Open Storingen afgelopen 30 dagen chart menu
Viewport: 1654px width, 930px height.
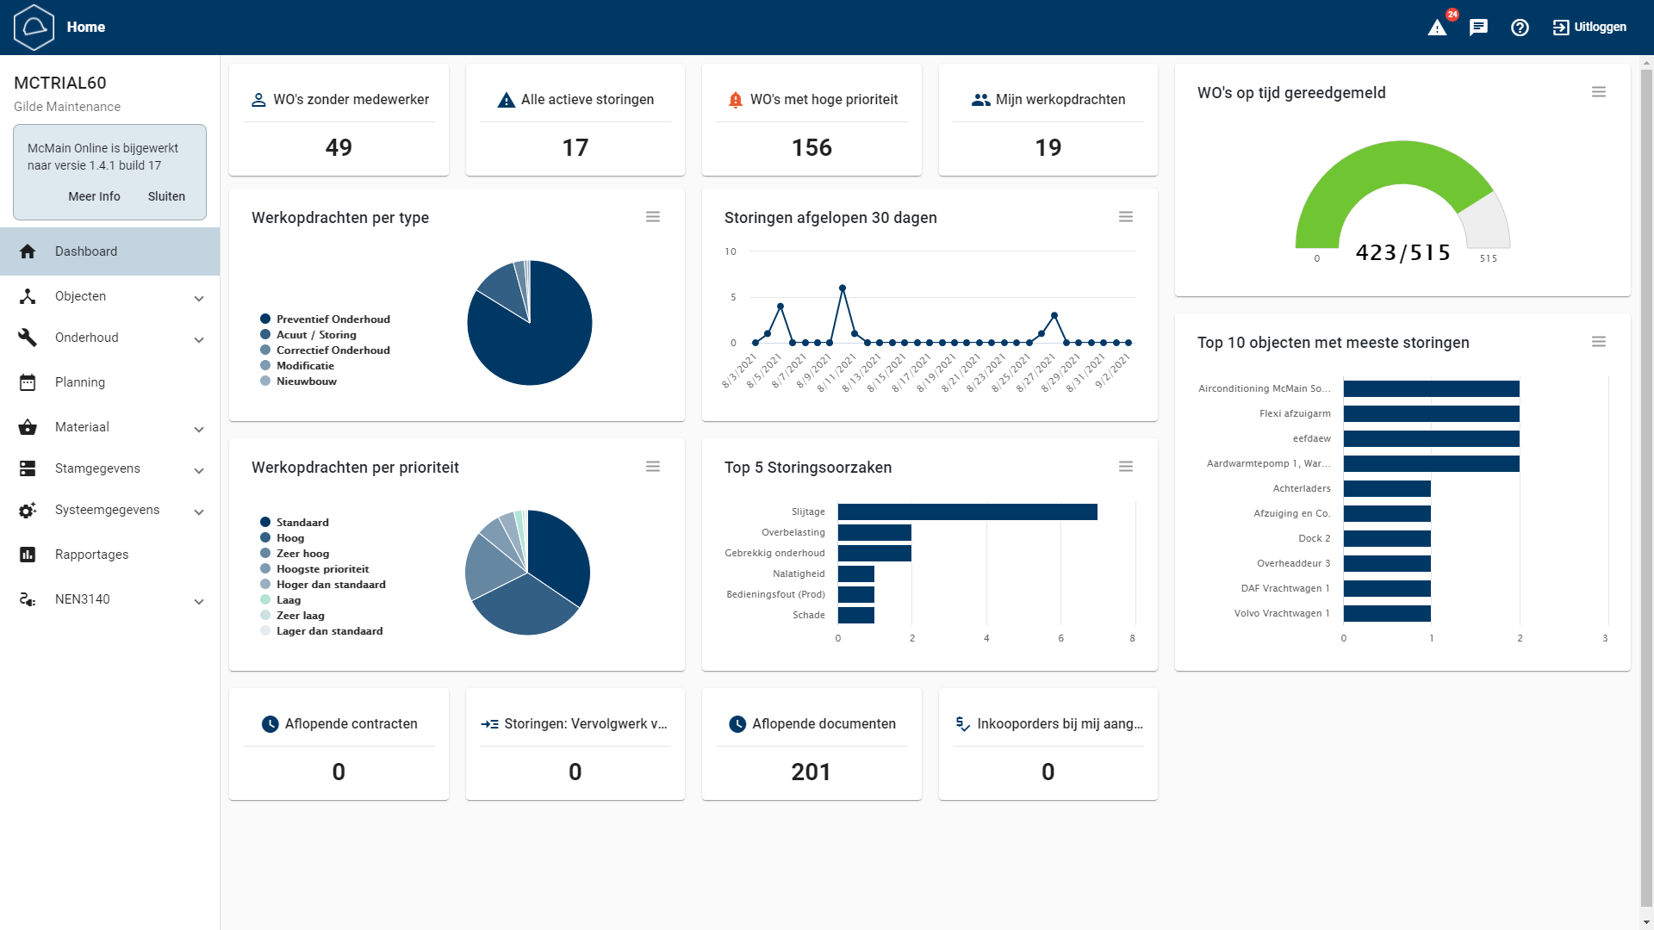pyautogui.click(x=1125, y=217)
